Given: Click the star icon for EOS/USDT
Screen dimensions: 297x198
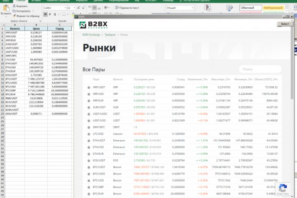Looking at the screenshot, I should [x=89, y=160].
